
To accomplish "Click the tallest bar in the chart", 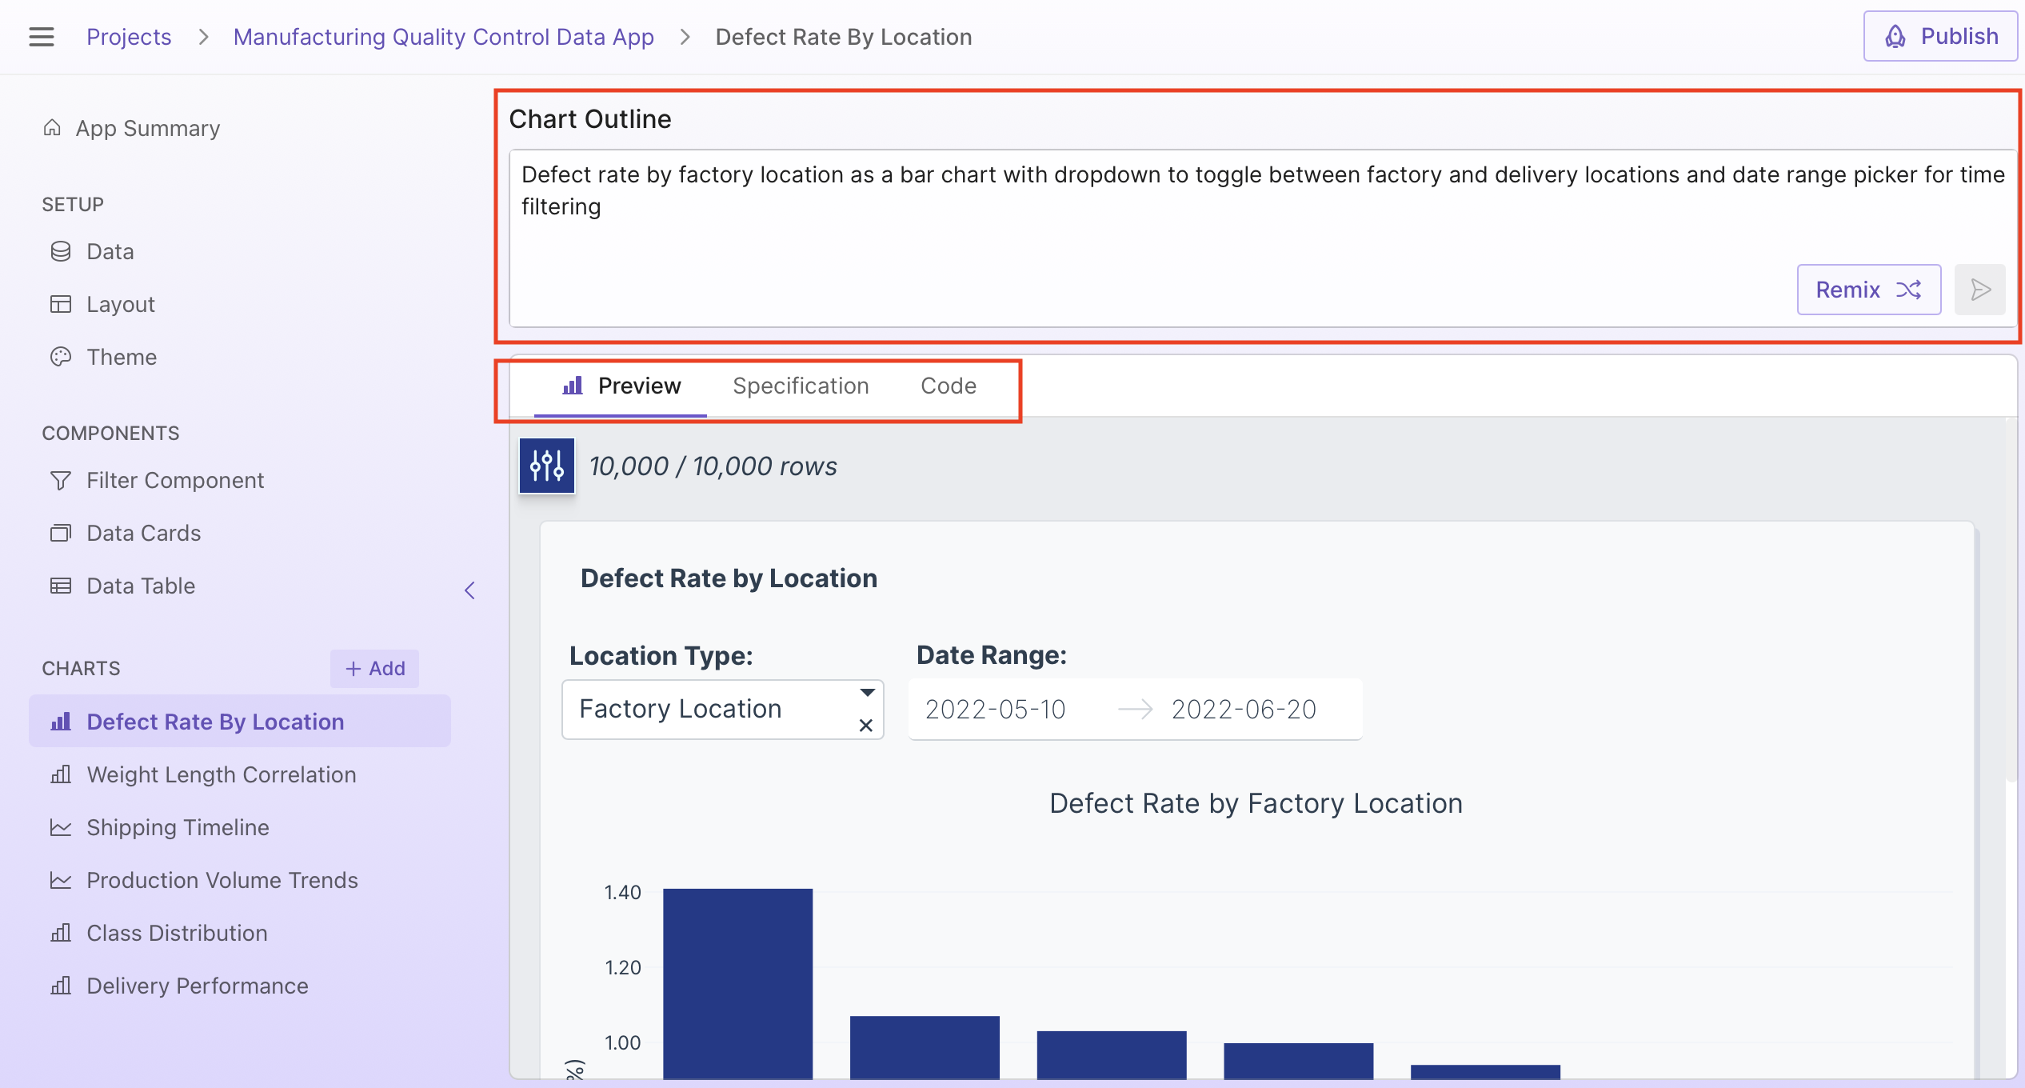I will pos(737,984).
